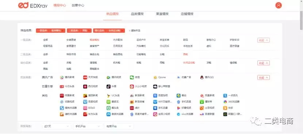Select 精品女包 second-level category
The width and height of the screenshot is (303, 134).
click(95, 54)
